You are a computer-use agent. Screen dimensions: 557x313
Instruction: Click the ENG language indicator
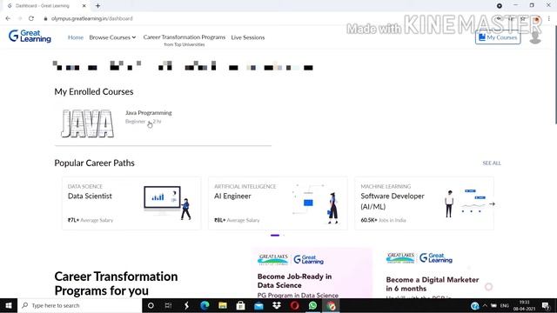(505, 305)
